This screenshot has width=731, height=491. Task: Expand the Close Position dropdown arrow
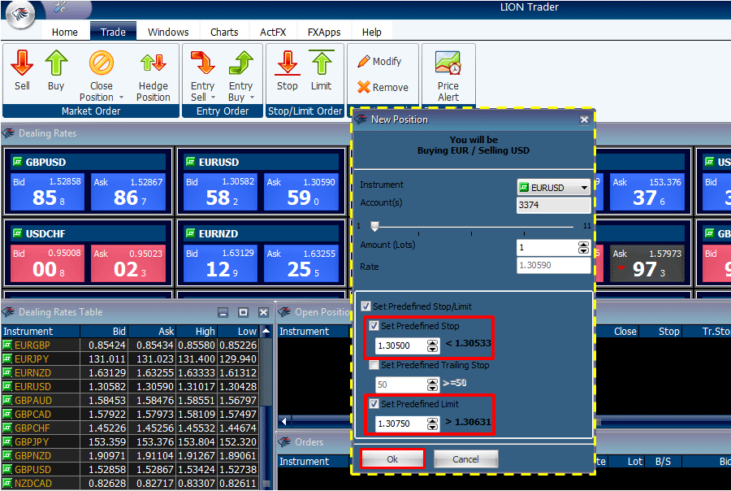coord(121,98)
